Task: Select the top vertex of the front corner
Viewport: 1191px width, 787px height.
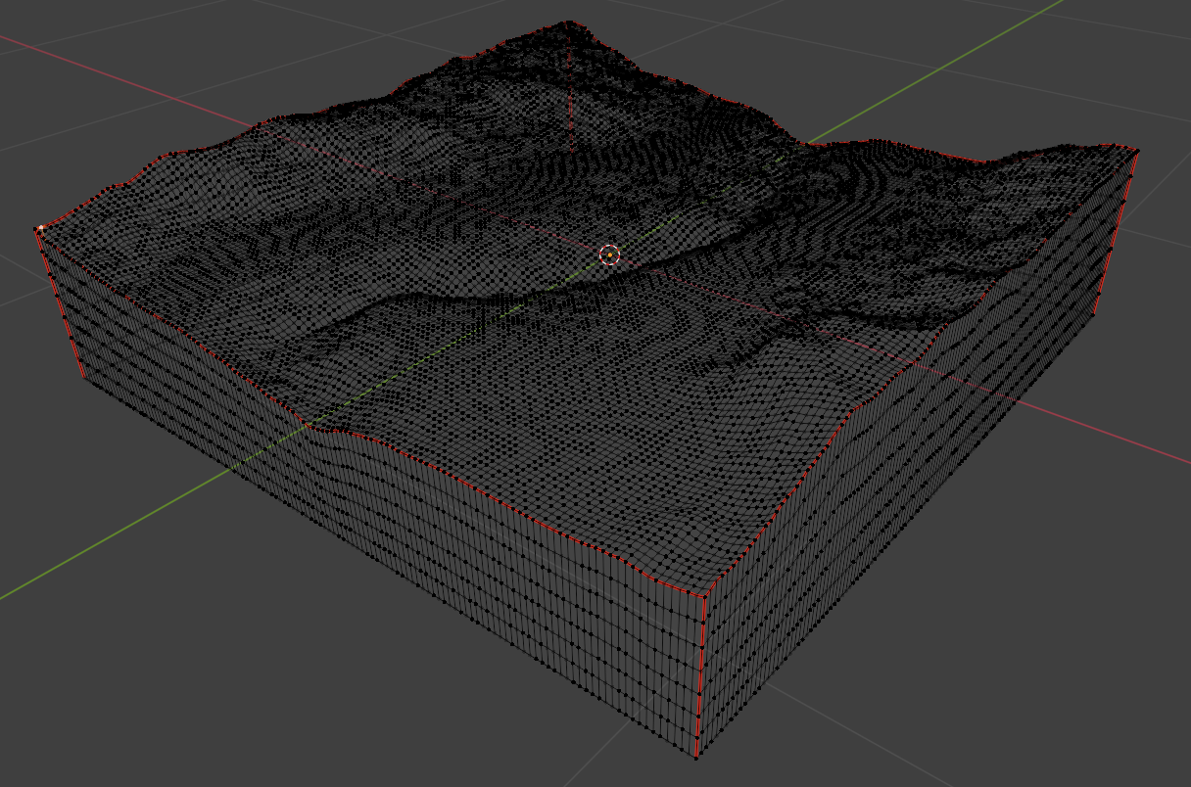Action: click(703, 595)
